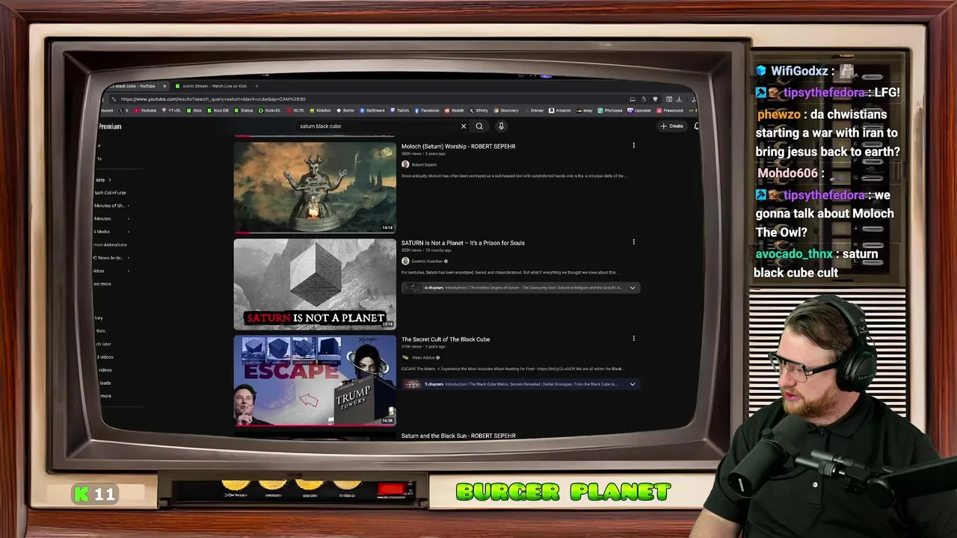
Task: Open the Kick>DL bookmark
Action: click(x=269, y=111)
